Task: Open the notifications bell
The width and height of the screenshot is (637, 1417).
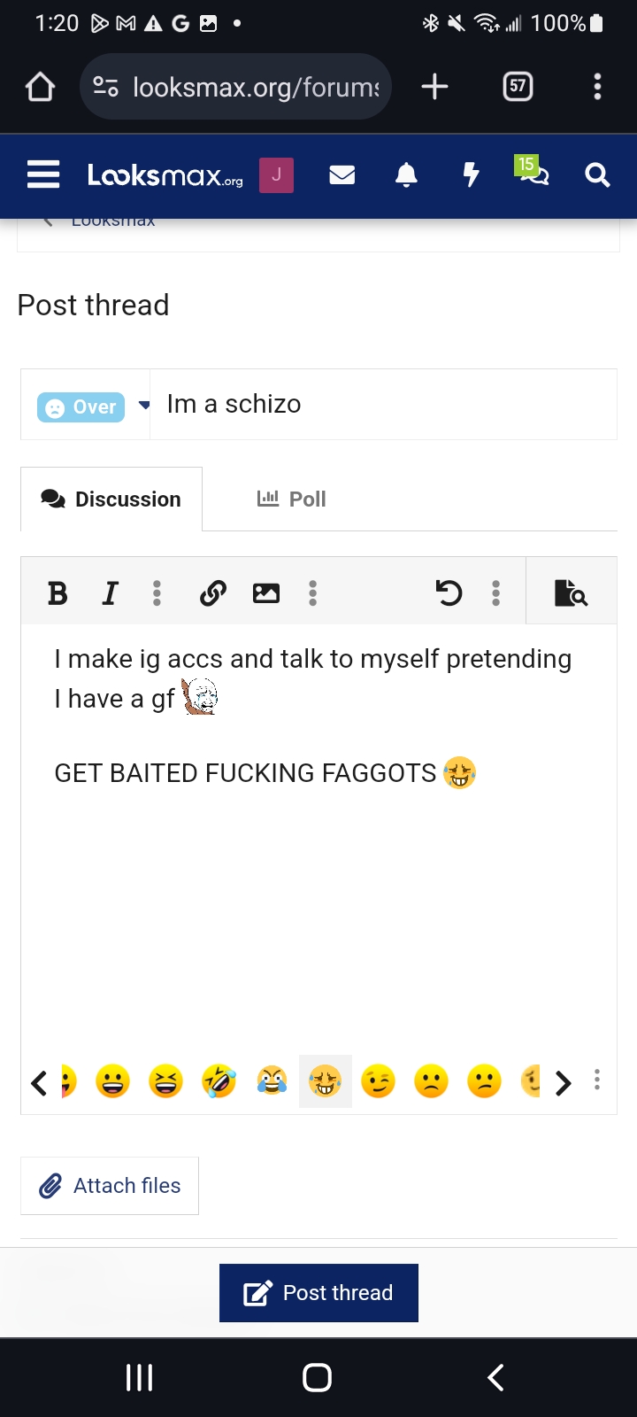Action: coord(406,174)
